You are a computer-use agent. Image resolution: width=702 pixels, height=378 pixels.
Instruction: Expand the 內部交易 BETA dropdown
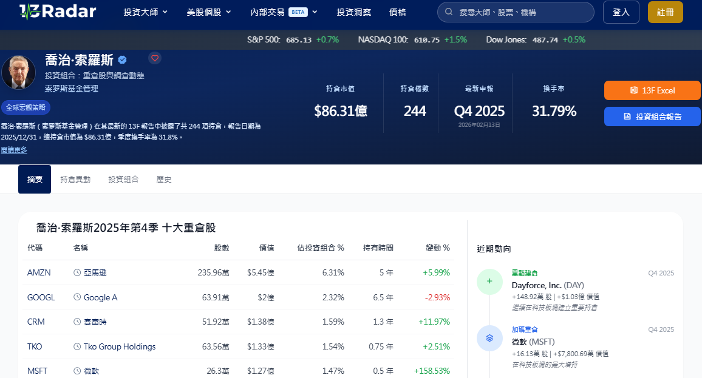(284, 12)
